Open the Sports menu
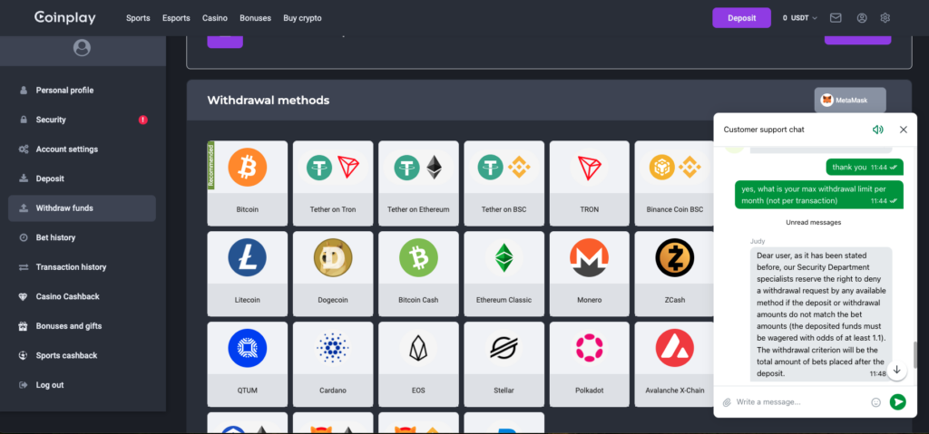 pos(138,18)
